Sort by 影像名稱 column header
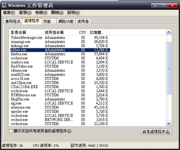Viewport: 180px width, 150px height. [26, 33]
